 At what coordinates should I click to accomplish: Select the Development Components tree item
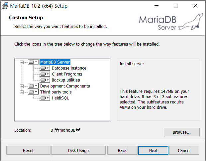click(x=65, y=86)
